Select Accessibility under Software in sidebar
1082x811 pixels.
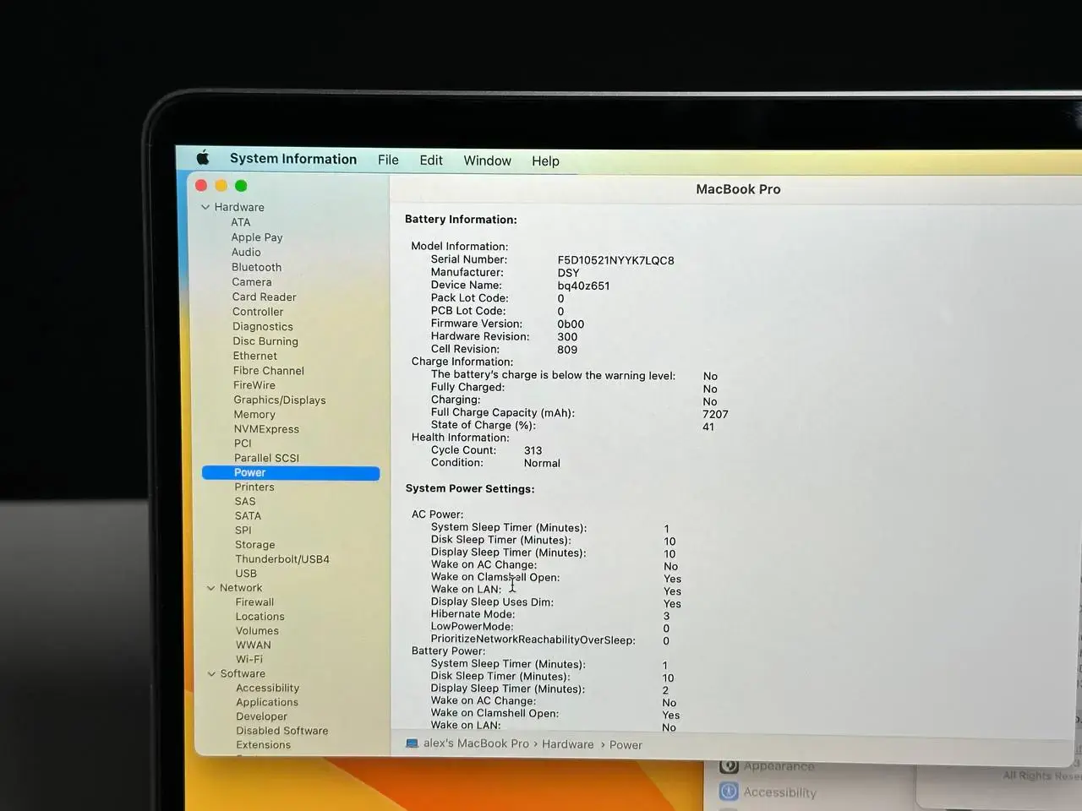click(268, 689)
